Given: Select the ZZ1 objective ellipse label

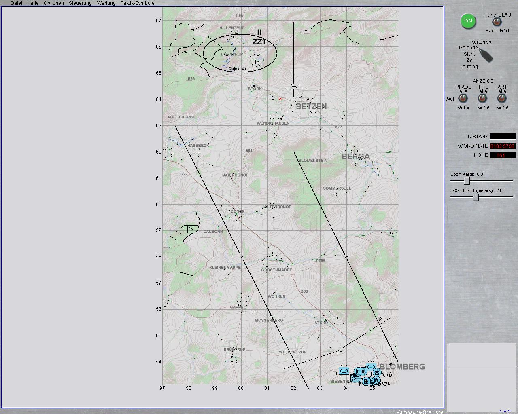Looking at the screenshot, I should coord(259,42).
